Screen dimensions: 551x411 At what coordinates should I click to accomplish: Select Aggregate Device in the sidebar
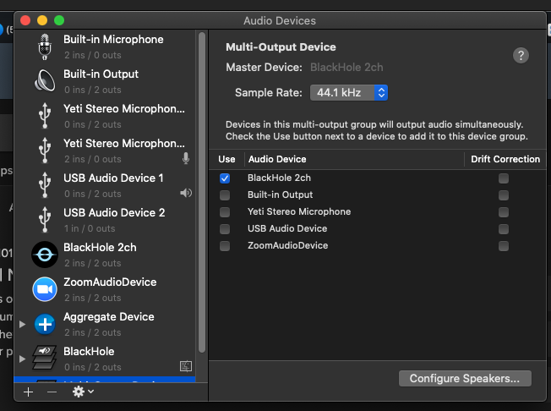coord(105,324)
